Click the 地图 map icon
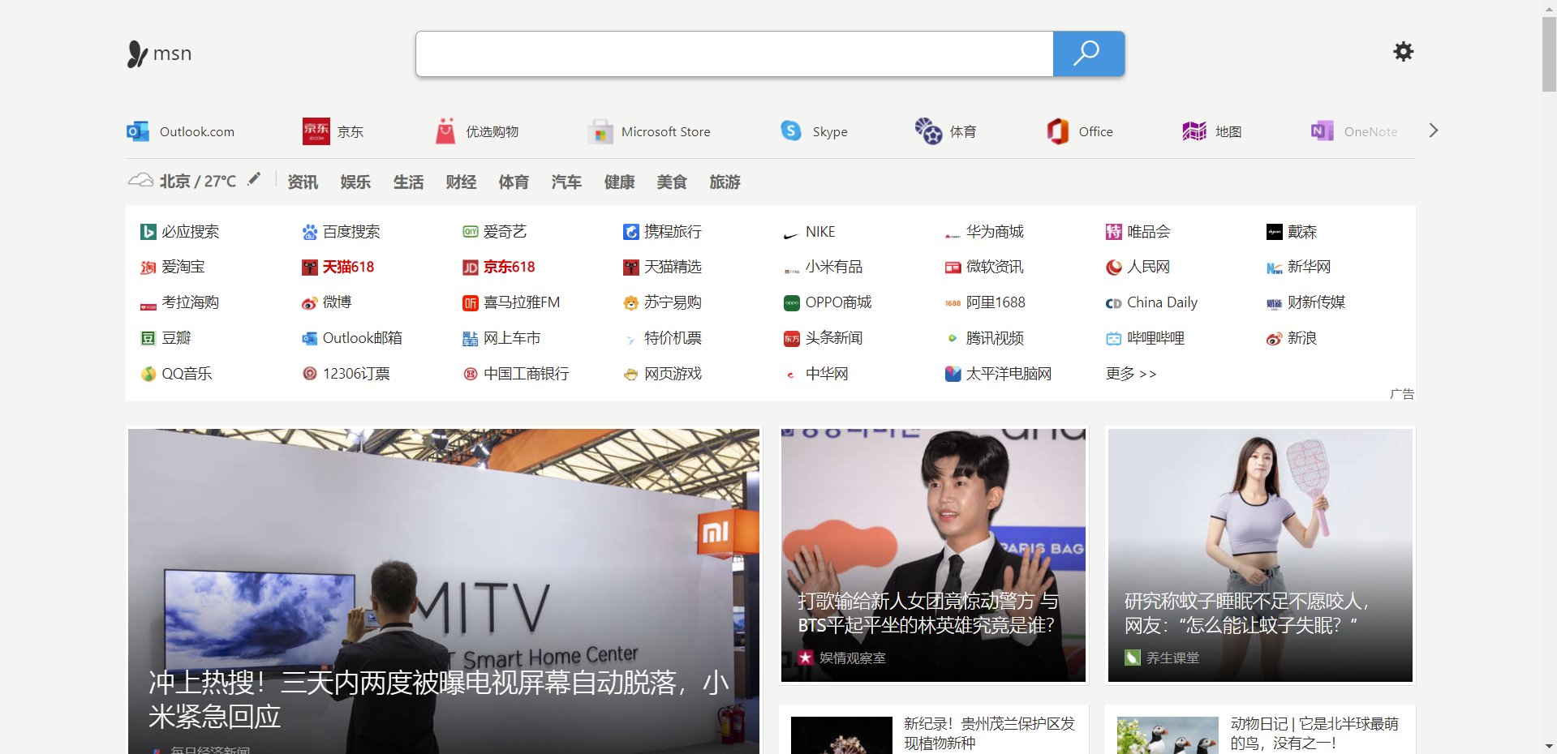The image size is (1557, 754). [1194, 131]
